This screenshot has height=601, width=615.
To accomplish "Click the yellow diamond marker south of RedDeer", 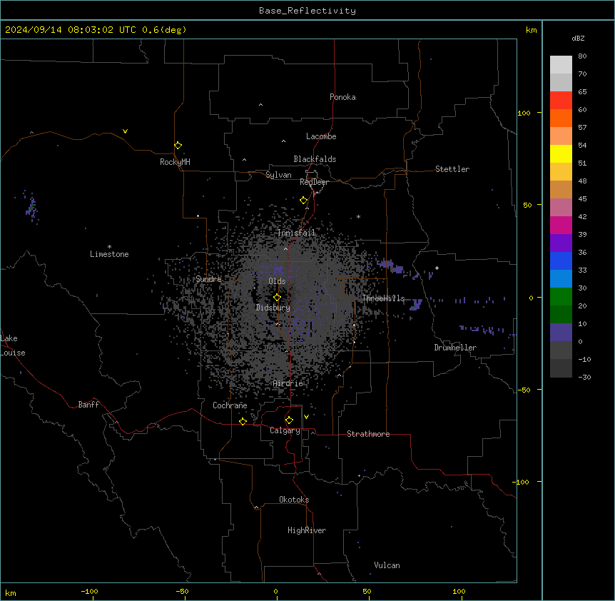I will click(303, 201).
